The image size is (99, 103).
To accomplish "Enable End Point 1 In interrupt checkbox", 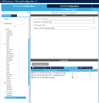I will 73,75.
